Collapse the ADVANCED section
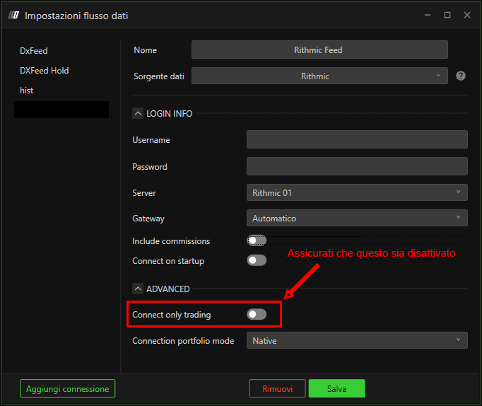482x406 pixels. [138, 289]
